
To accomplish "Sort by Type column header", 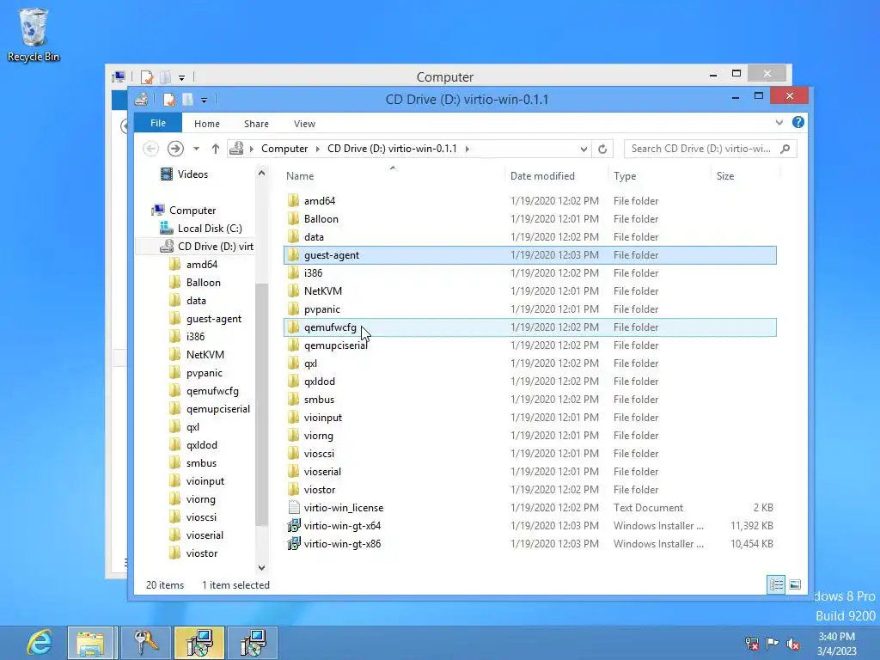I will (626, 175).
